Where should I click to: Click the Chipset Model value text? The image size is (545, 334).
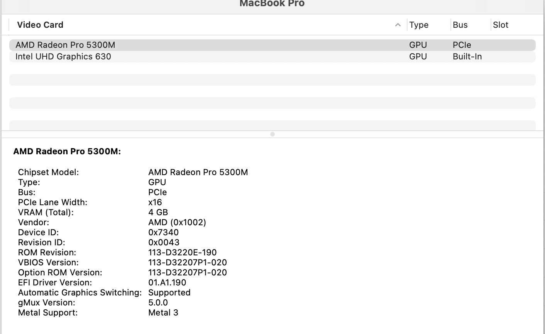tap(198, 172)
